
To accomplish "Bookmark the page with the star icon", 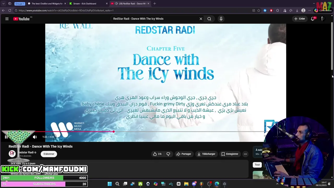I will pyautogui.click(x=259, y=10).
